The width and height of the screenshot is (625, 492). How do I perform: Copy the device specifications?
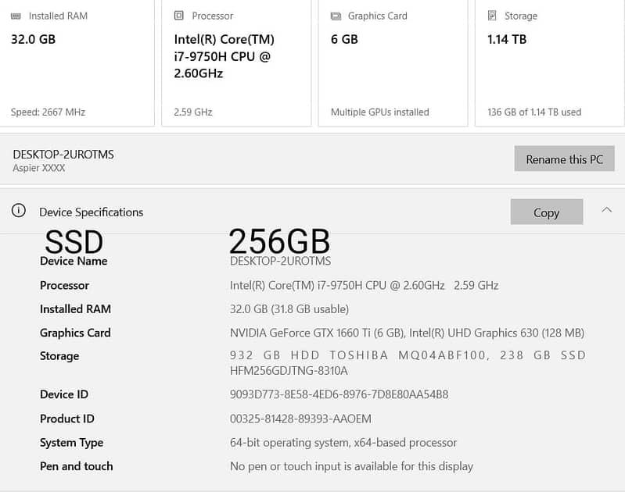[546, 212]
